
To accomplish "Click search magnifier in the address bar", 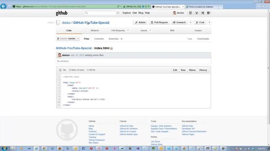I will point(118,7).
